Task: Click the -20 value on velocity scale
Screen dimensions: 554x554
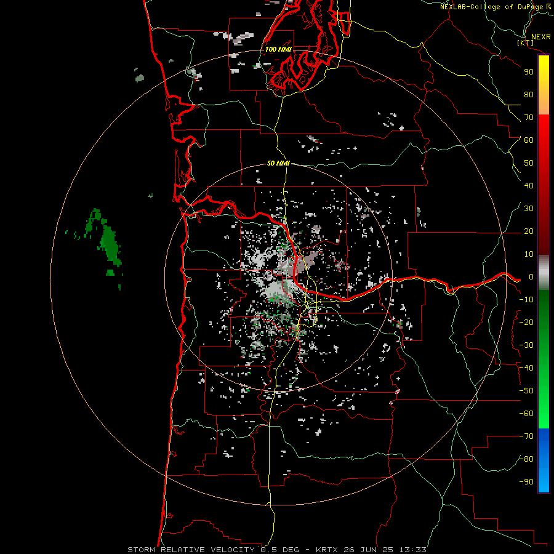Action: click(x=526, y=322)
